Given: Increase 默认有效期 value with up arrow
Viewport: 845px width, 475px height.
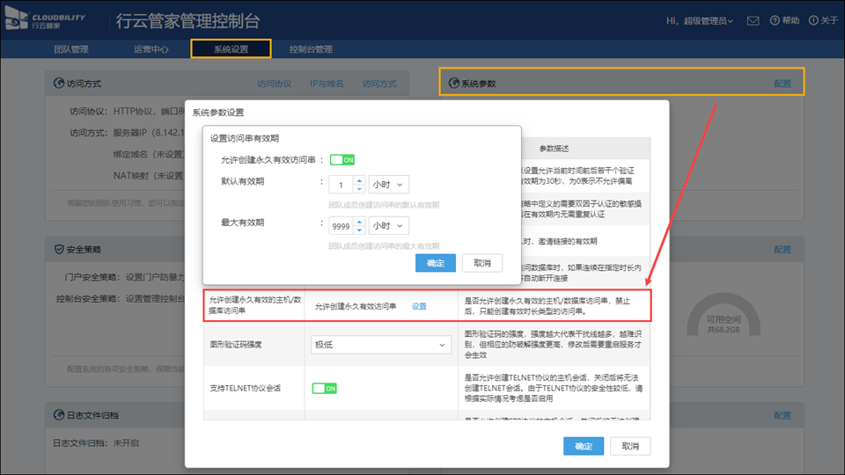Looking at the screenshot, I should (358, 181).
